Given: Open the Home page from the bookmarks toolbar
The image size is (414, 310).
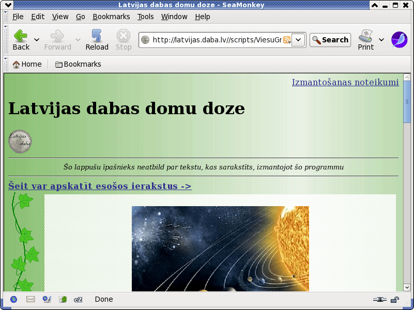Looking at the screenshot, I should 27,64.
